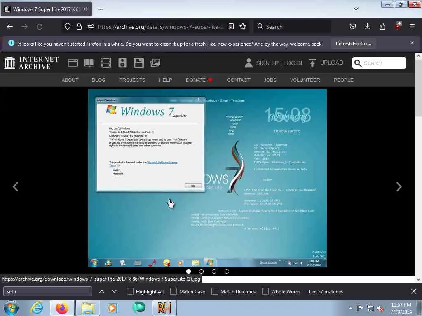Click the page vertical scrollbar thumb
The height and width of the screenshot is (316, 422).
418,88
